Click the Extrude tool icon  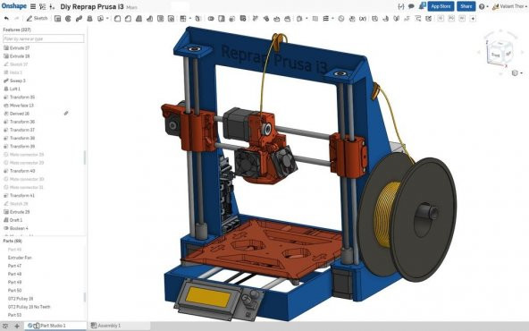pyautogui.click(x=58, y=19)
